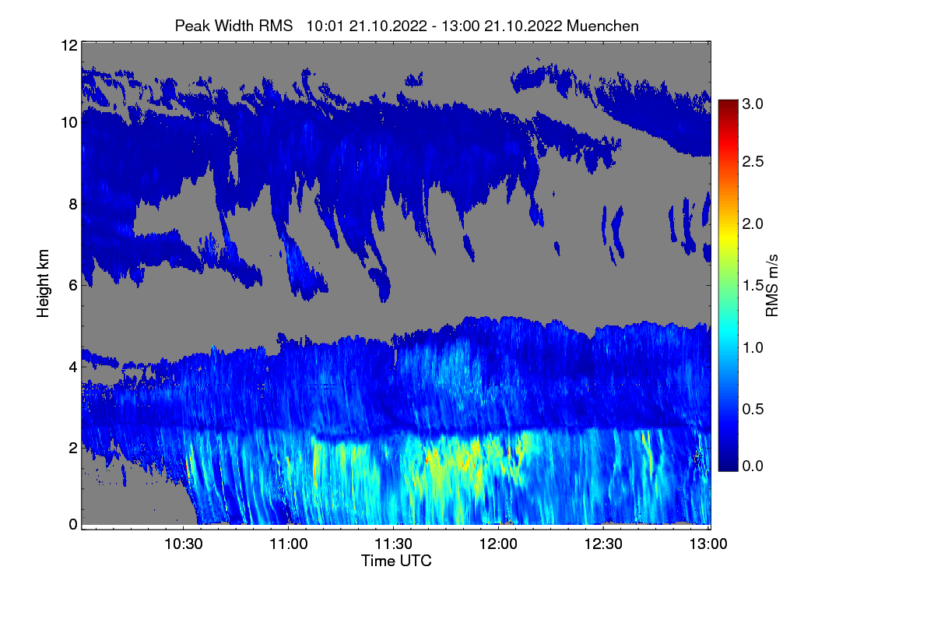This screenshot has width=934, height=623.
Task: Click the dark blue bottom of the colorbar
Action: [x=727, y=465]
